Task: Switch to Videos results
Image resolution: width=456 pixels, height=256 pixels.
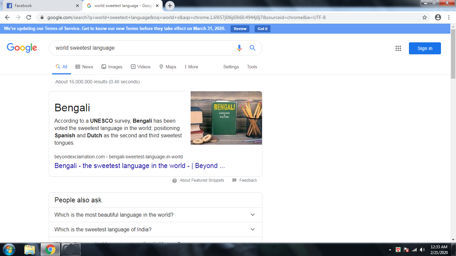Action: pos(141,67)
